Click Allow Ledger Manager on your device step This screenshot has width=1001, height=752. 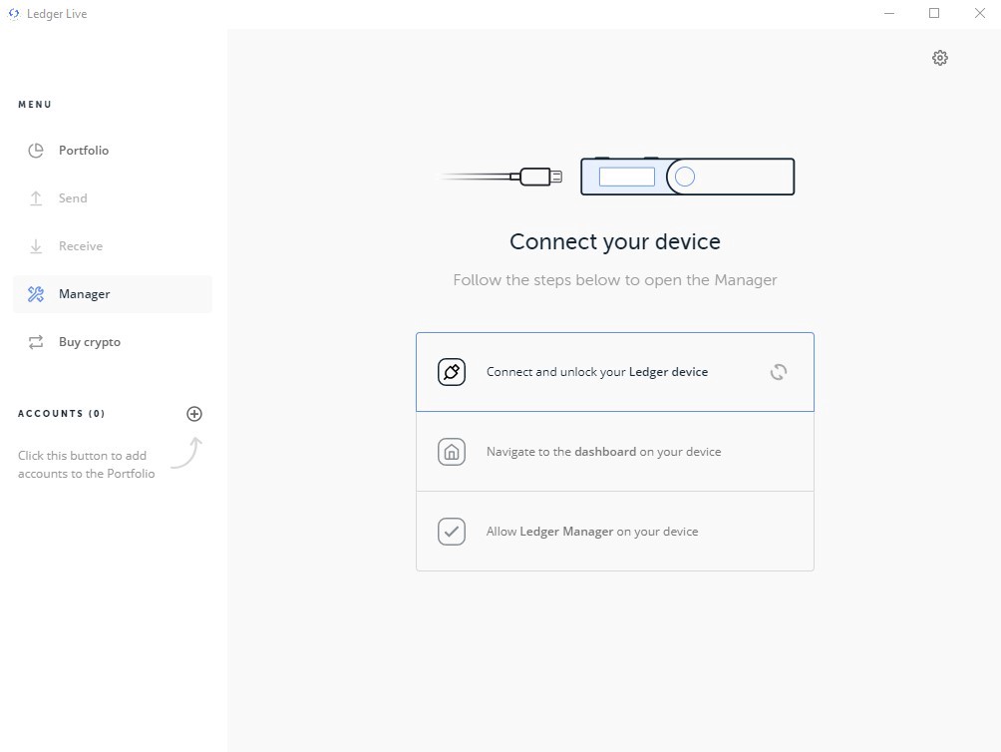coord(615,532)
